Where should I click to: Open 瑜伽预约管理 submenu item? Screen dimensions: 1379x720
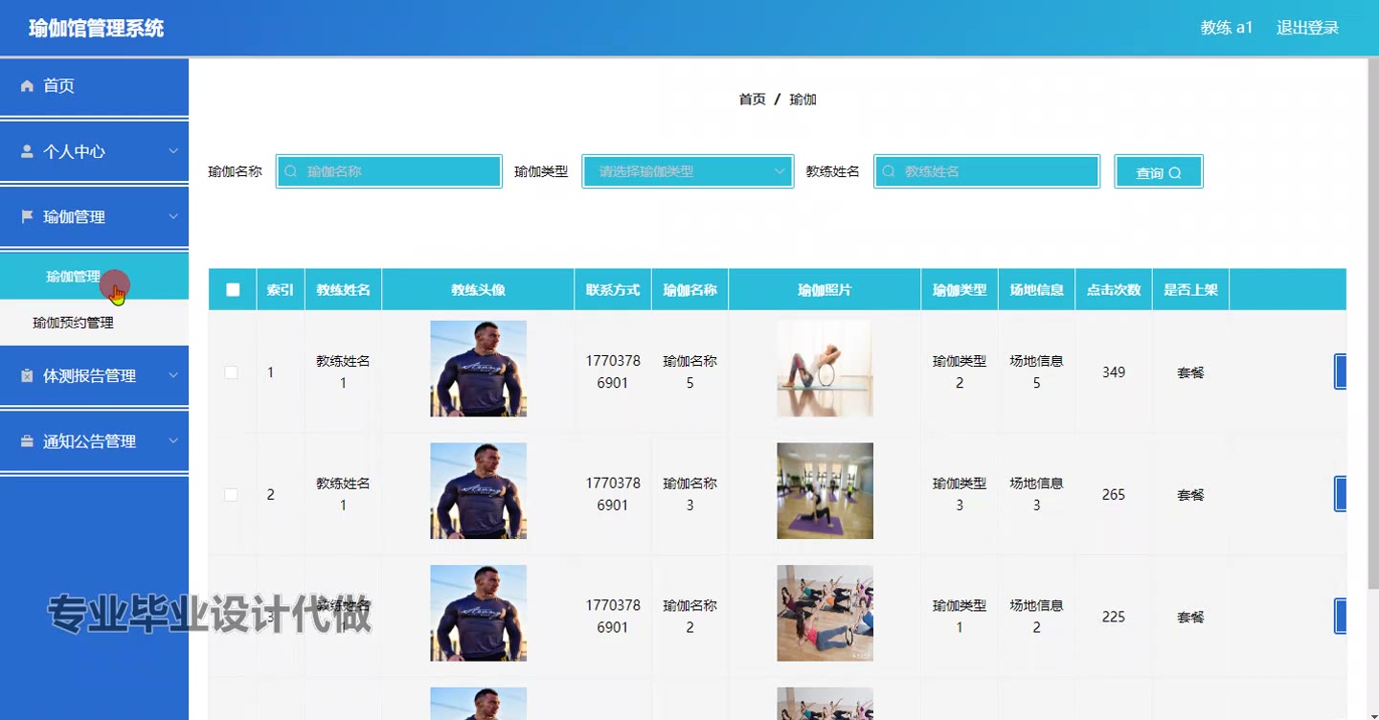click(x=94, y=323)
